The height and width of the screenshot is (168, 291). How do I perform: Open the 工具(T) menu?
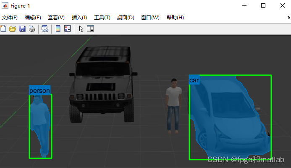pos(102,18)
